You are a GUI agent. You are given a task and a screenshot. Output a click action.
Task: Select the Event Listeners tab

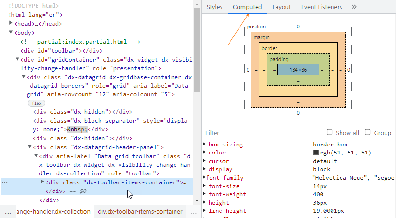click(321, 7)
